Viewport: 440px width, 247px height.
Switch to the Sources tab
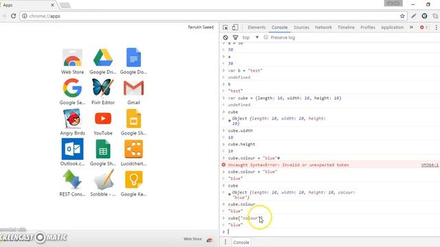301,27
